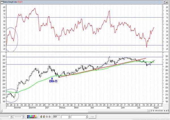The width and height of the screenshot is (170, 120).
Task: Click the June label on date axis
Action: [123, 108]
